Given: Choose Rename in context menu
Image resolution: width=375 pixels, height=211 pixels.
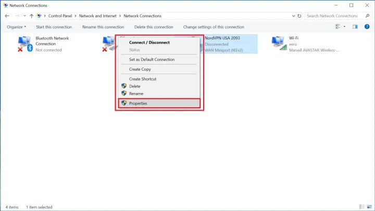Looking at the screenshot, I should [136, 94].
